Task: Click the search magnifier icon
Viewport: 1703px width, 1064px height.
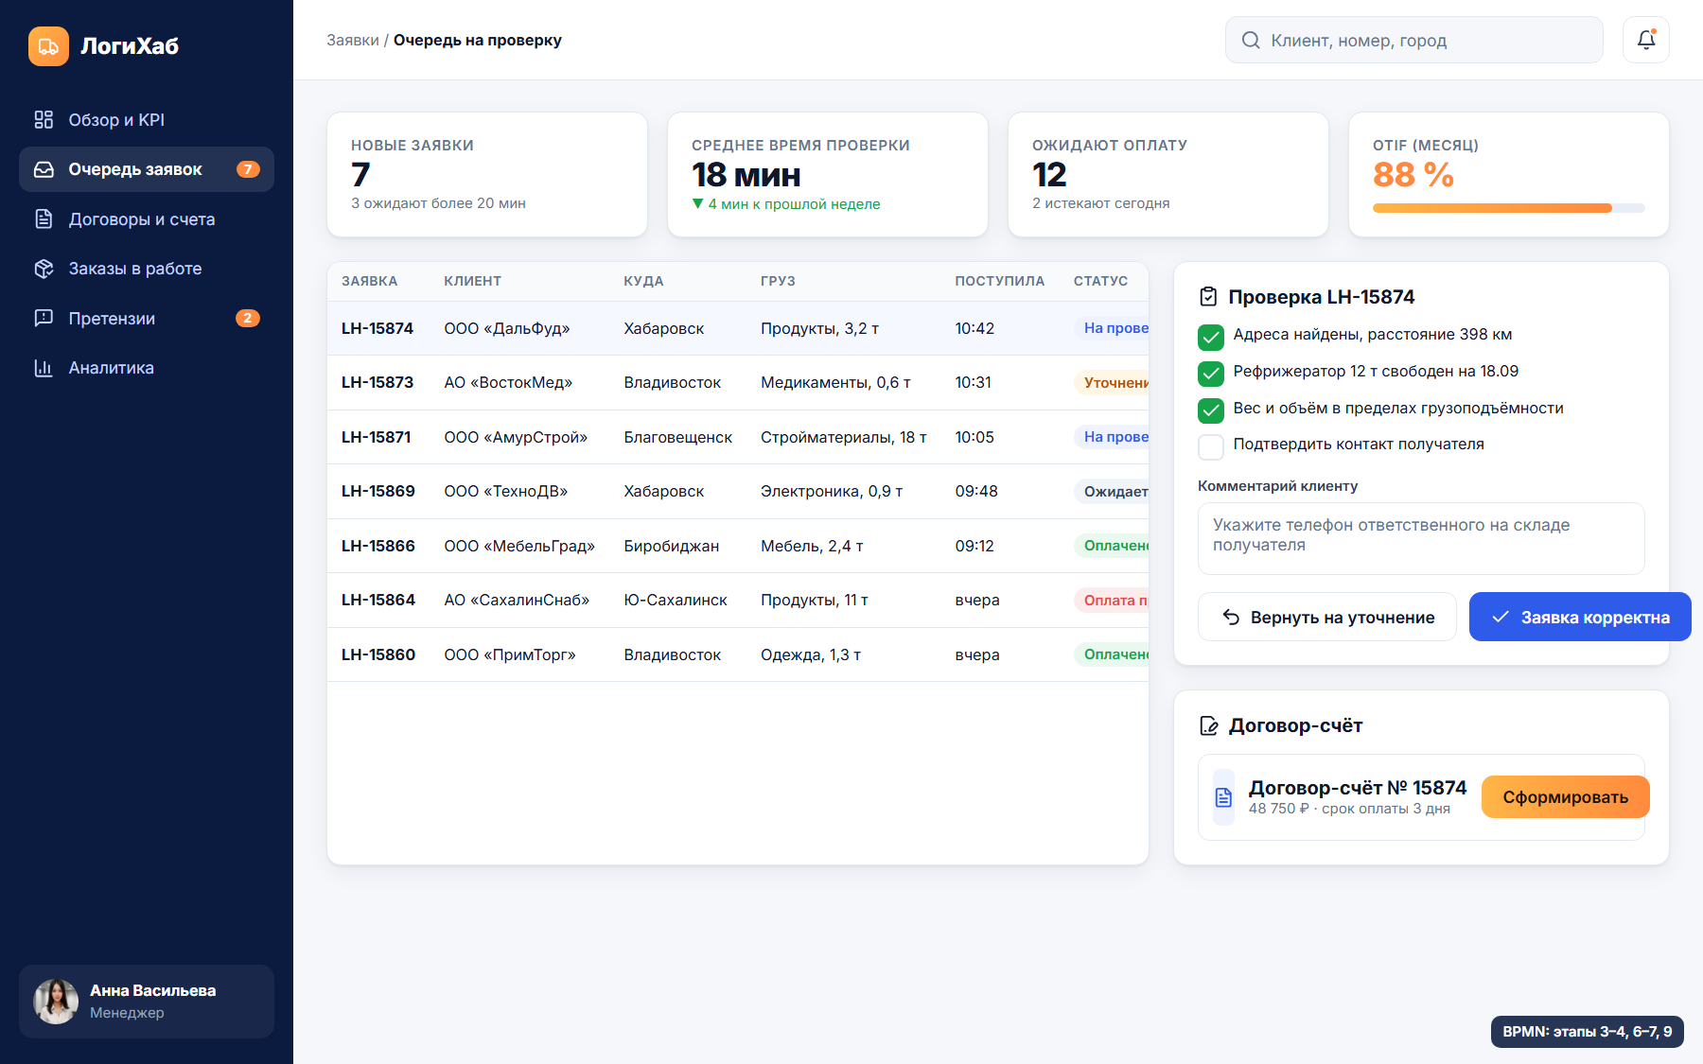Action: [x=1251, y=41]
